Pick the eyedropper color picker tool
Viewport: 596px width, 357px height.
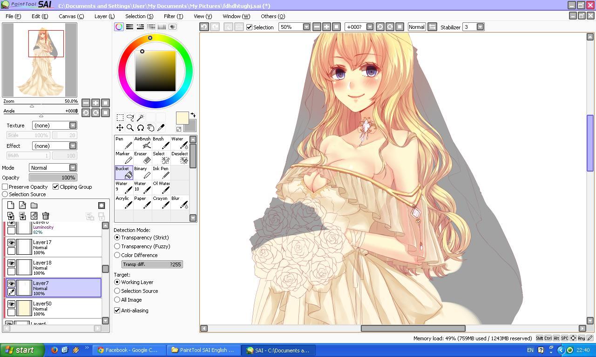pos(161,128)
